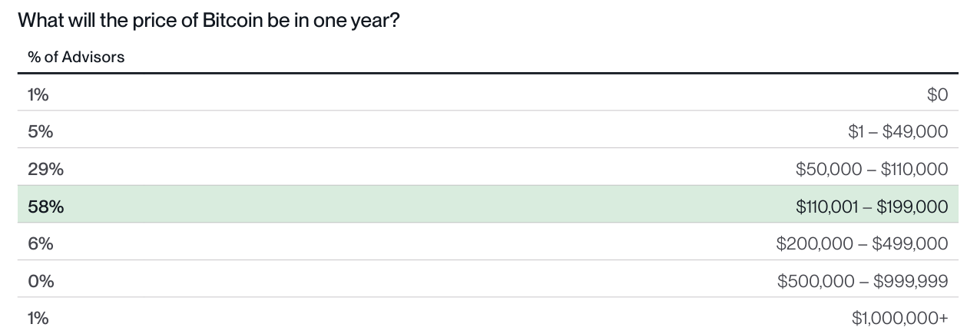
Task: Select the $110,001 – $199,000 price range
Action: coord(872,206)
